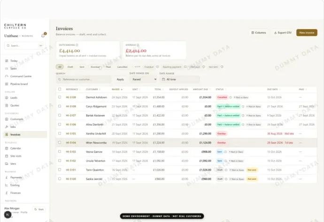Select the Cancelled filter tab
The width and height of the screenshot is (324, 222).
122,67
